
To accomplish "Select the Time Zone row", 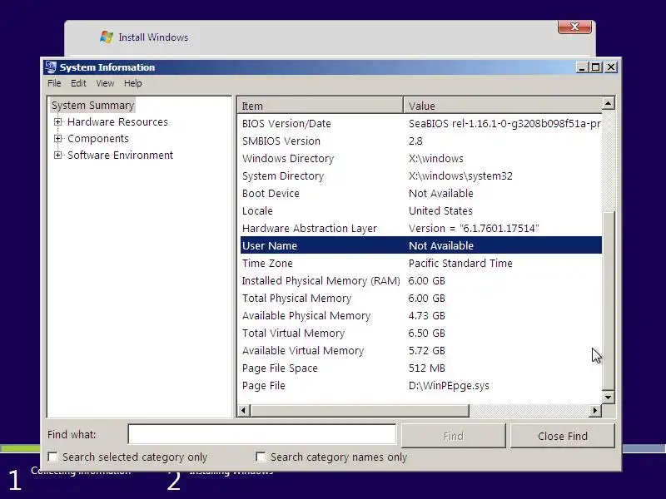I will (x=421, y=263).
